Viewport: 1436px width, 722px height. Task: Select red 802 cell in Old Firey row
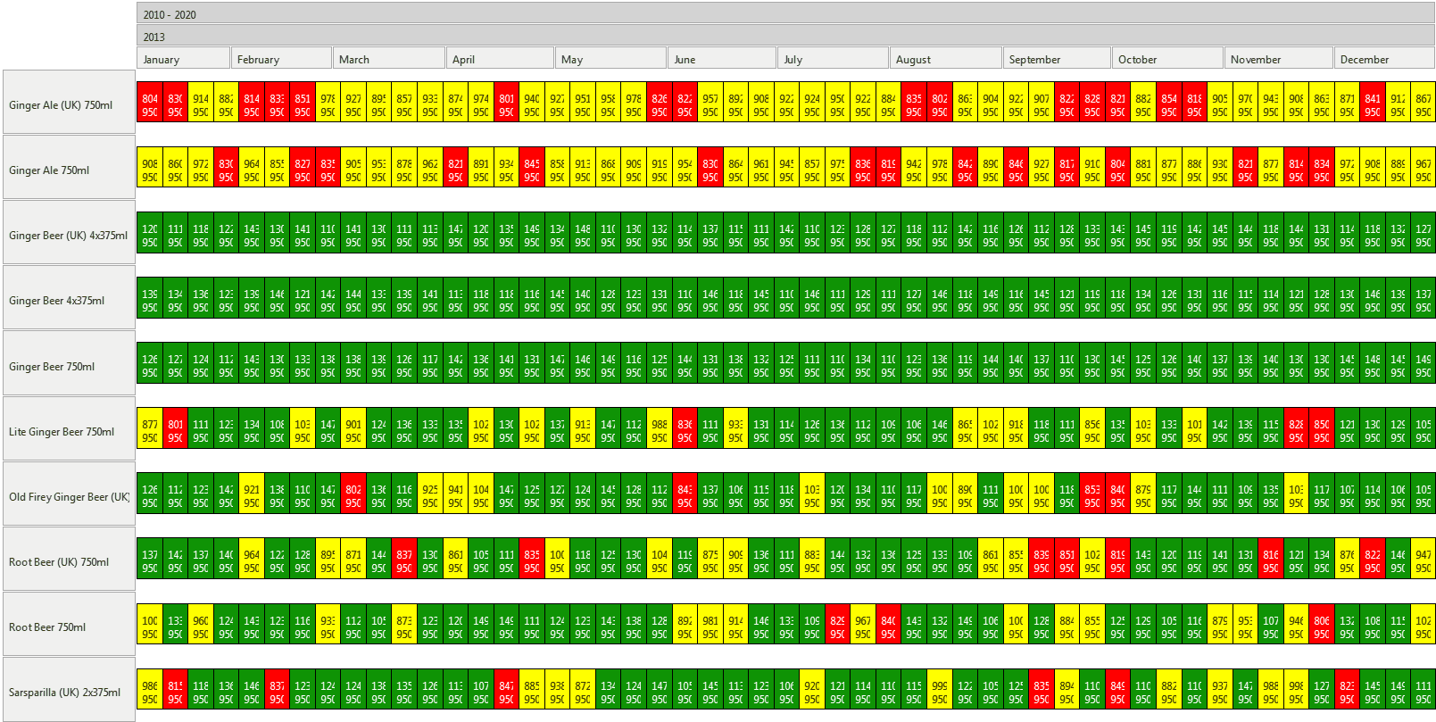coord(353,496)
